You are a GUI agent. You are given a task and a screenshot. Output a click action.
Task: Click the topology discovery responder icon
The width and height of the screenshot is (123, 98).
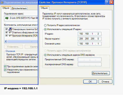[10, 32]
